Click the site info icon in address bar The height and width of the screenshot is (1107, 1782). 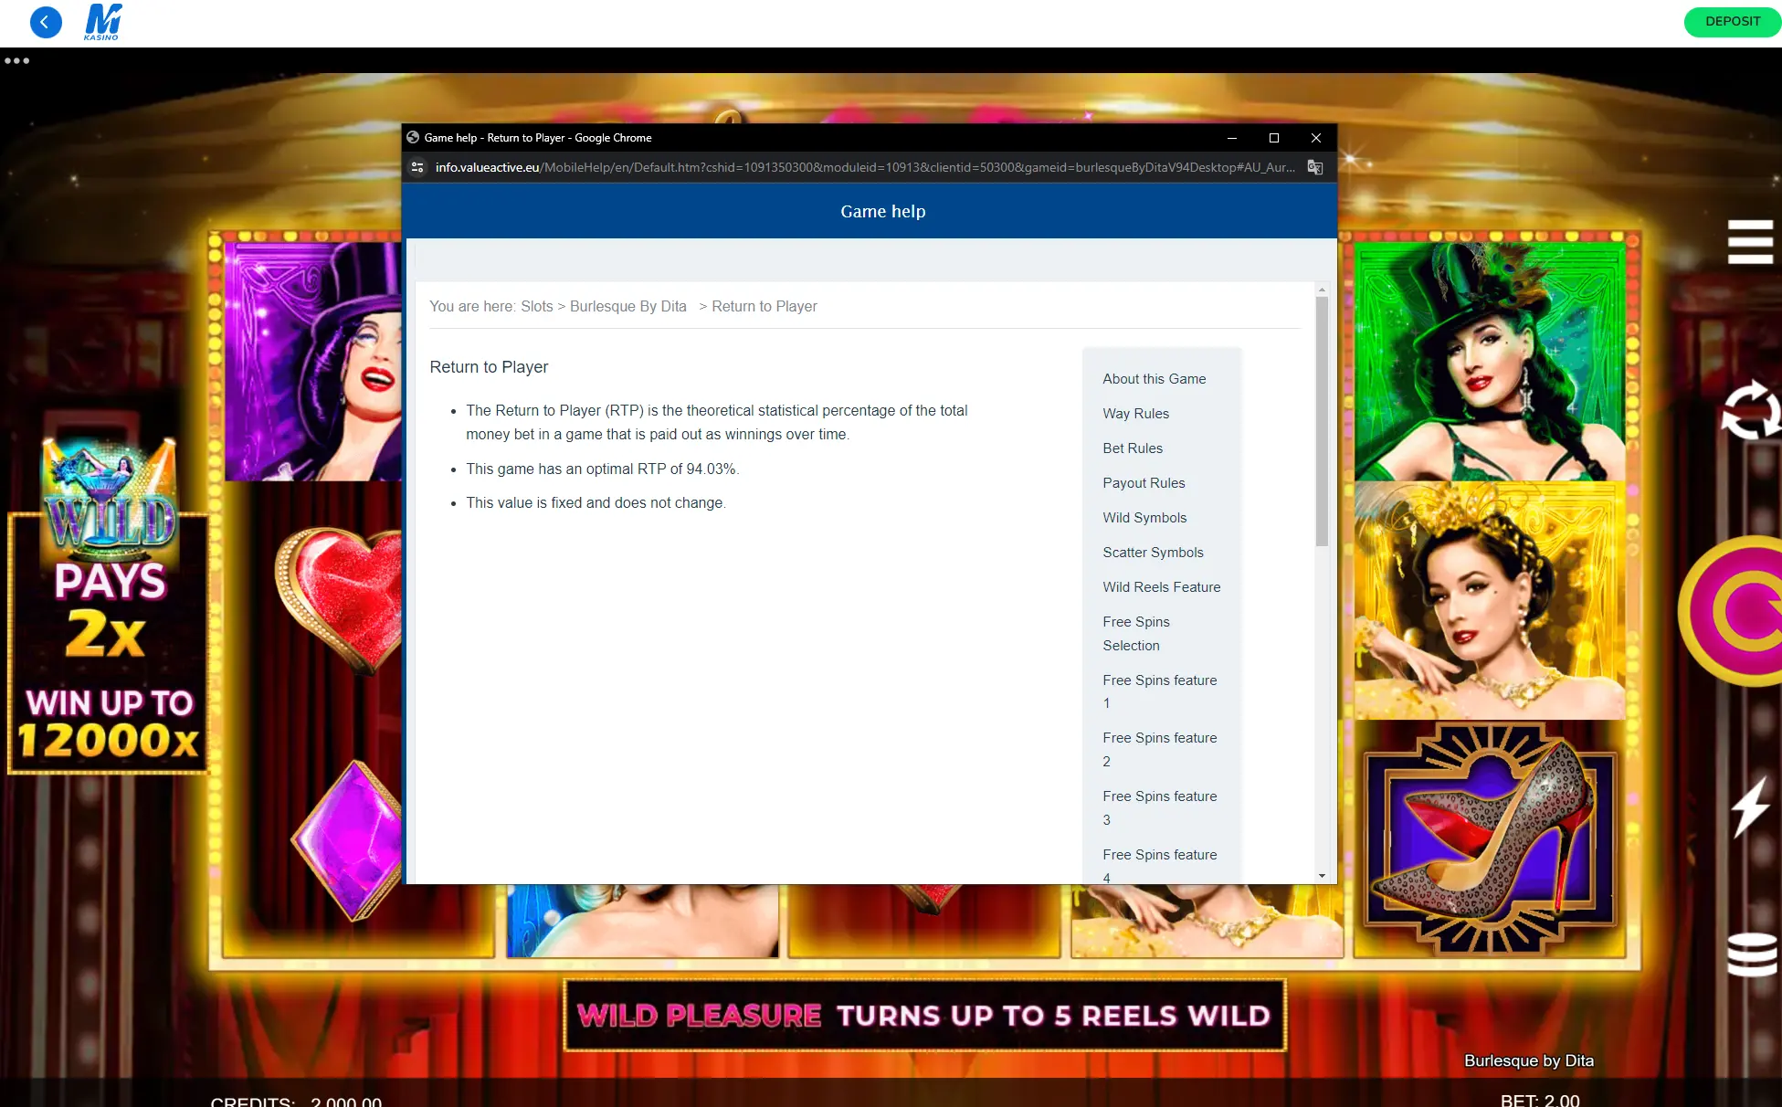(x=417, y=167)
